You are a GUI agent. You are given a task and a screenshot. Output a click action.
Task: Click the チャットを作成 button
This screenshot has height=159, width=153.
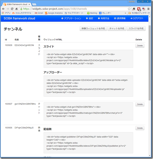pyautogui.click(x=117, y=29)
